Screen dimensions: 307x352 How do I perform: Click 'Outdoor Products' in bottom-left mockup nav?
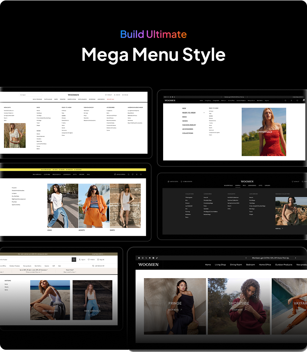(x=15, y=266)
